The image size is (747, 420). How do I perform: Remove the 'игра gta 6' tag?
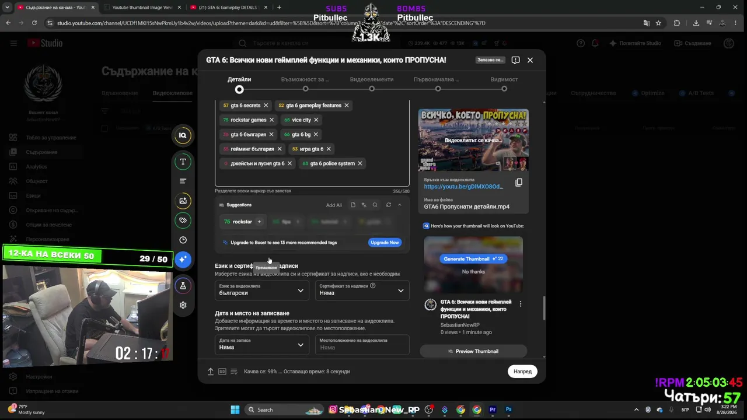click(328, 149)
